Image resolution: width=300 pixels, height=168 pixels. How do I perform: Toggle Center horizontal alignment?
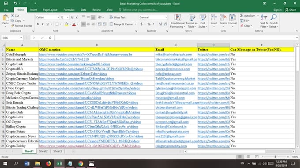click(88, 24)
